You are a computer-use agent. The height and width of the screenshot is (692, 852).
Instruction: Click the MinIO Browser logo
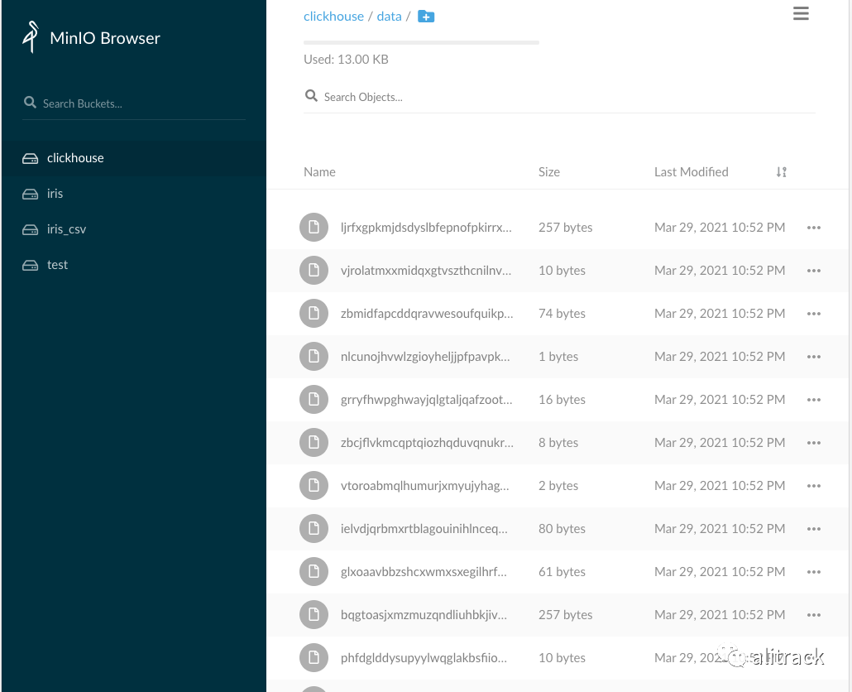click(31, 37)
